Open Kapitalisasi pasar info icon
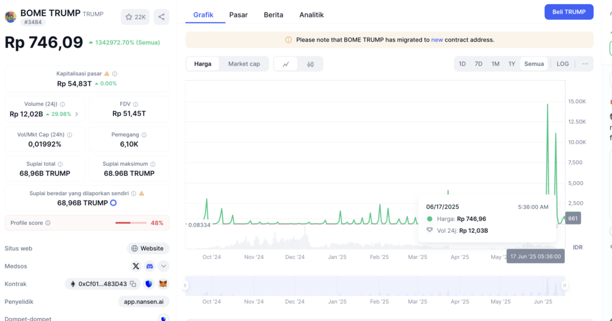Screen dimensions: 612x321 [x=115, y=73]
